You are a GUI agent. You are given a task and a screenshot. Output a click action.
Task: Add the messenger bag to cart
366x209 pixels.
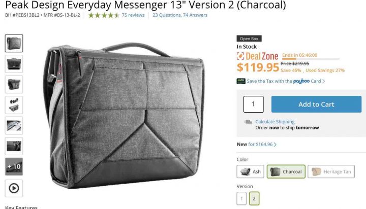[x=316, y=104]
